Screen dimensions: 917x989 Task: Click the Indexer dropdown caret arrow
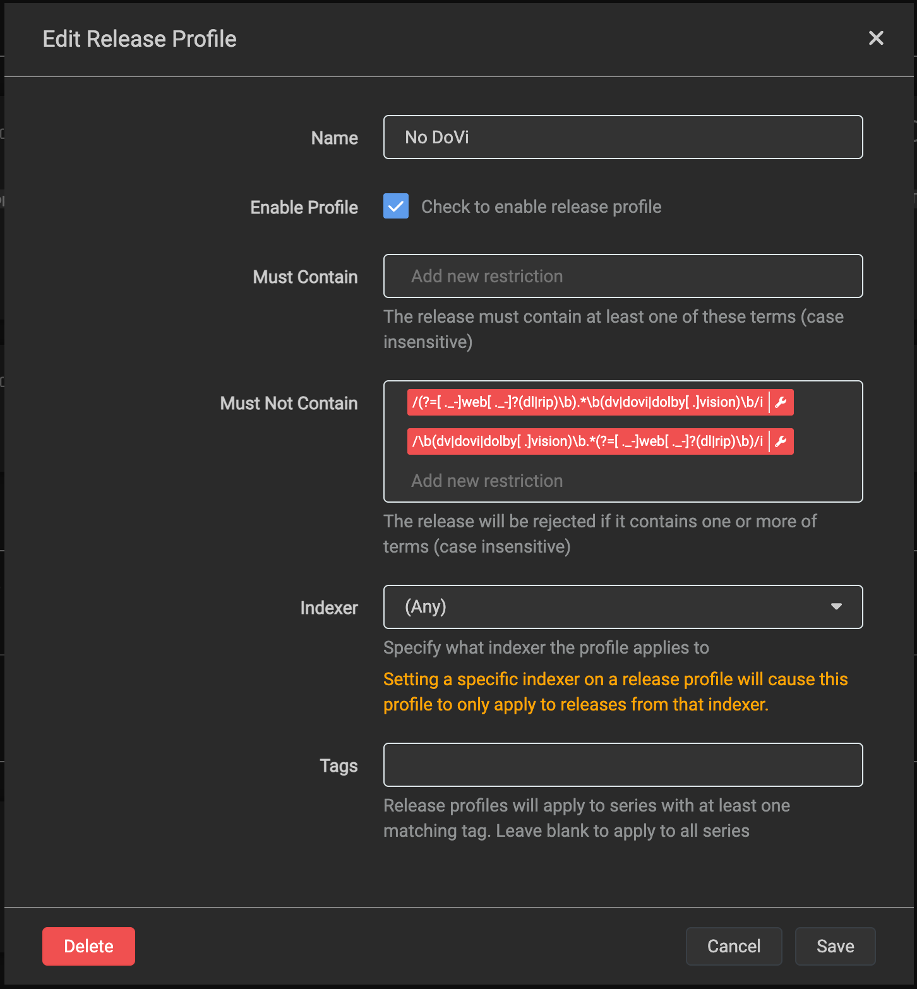[836, 607]
